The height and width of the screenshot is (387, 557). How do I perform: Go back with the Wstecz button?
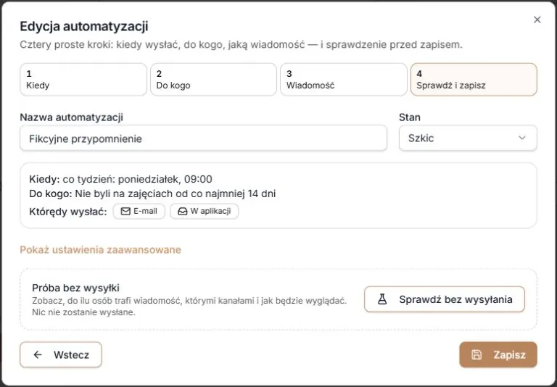pyautogui.click(x=61, y=354)
